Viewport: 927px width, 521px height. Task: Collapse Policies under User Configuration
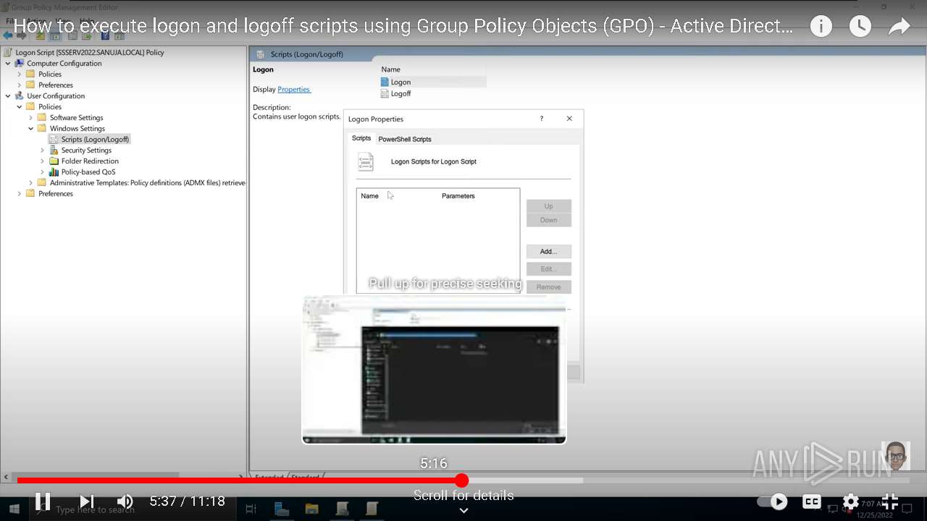coord(20,106)
